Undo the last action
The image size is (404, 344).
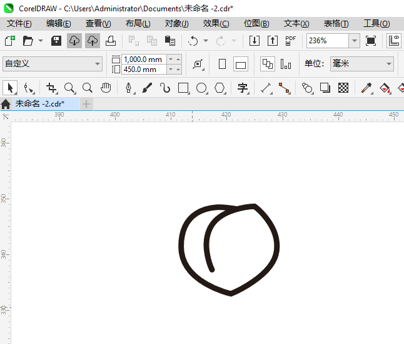click(193, 41)
